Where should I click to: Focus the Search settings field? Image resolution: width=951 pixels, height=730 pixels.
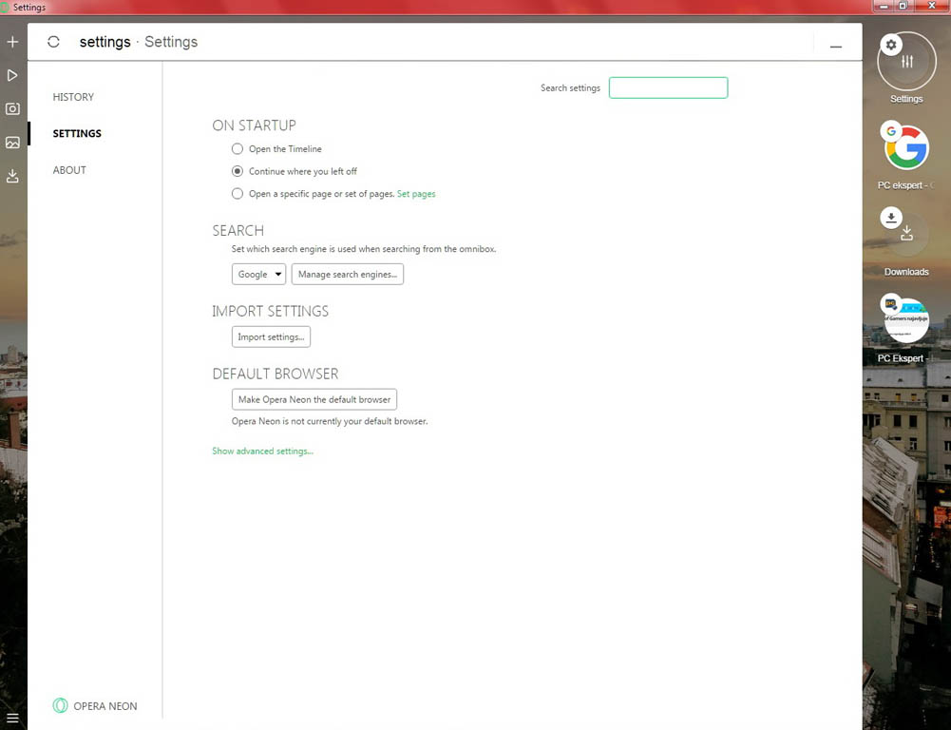point(669,88)
